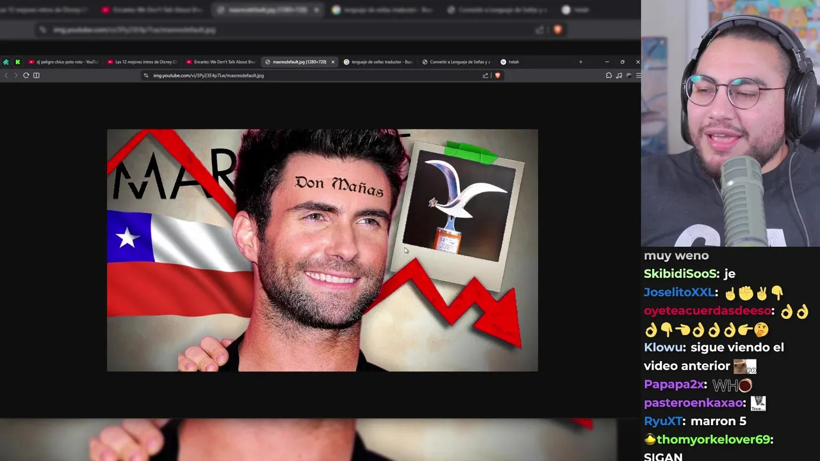This screenshot has height=461, width=820.
Task: Go back to the previous page
Action: 6,76
